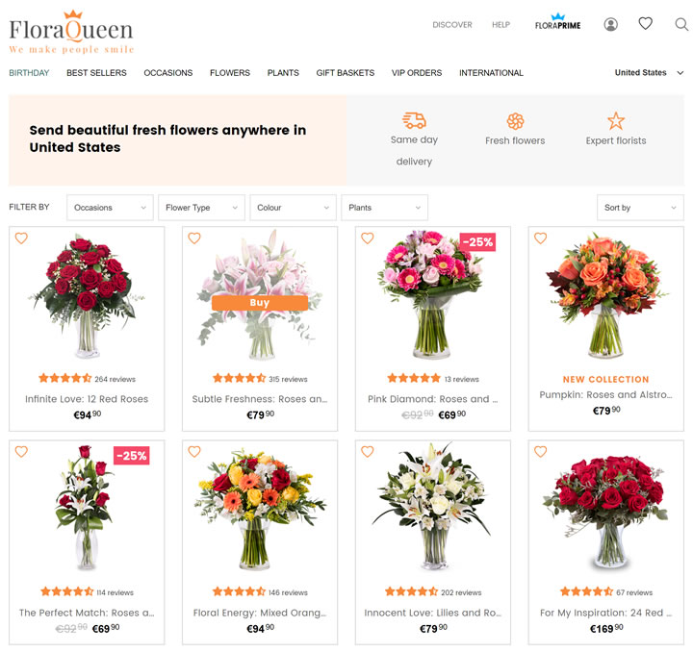Open wishlist heart icon in header
Image resolution: width=693 pixels, height=652 pixels.
[x=646, y=24]
